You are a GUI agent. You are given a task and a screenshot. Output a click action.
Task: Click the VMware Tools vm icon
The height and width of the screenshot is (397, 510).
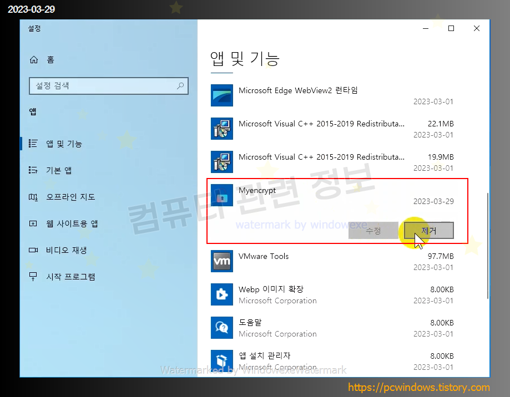tap(222, 261)
